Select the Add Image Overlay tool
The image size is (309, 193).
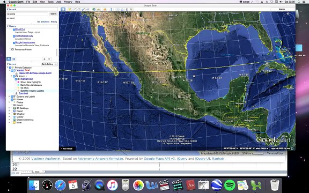[x=83, y=9]
